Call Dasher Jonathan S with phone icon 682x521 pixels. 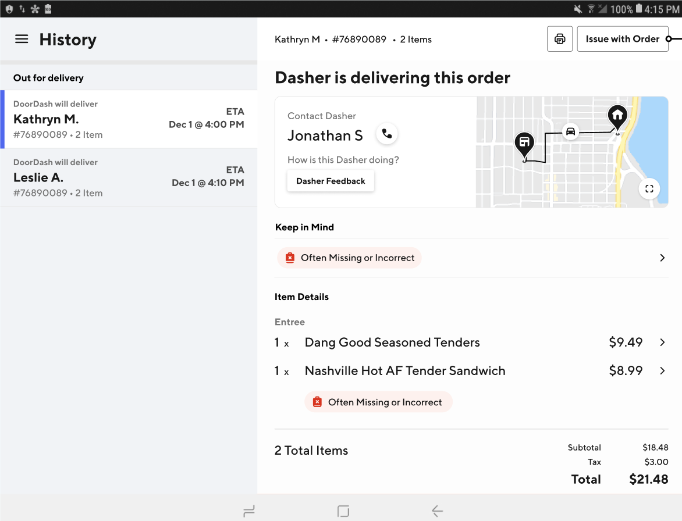tap(386, 134)
